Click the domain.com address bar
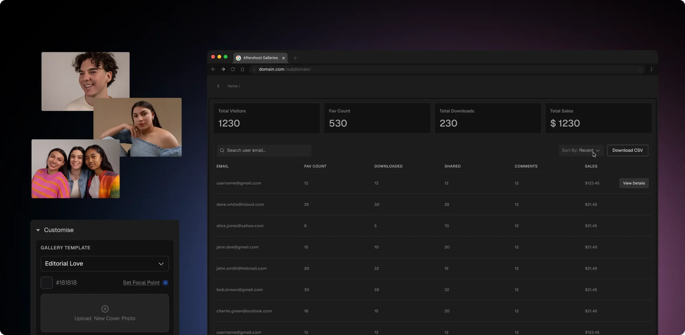685x335 pixels. point(447,69)
